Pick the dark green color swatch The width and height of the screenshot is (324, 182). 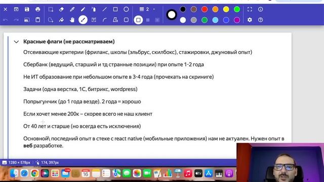point(205,20)
